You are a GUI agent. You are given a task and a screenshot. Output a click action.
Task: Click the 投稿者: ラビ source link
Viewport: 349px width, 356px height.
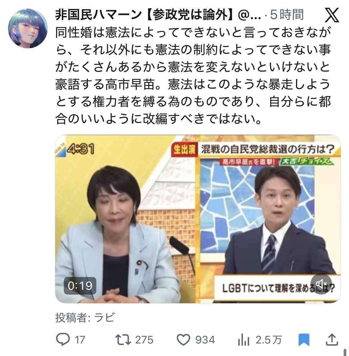pos(85,318)
